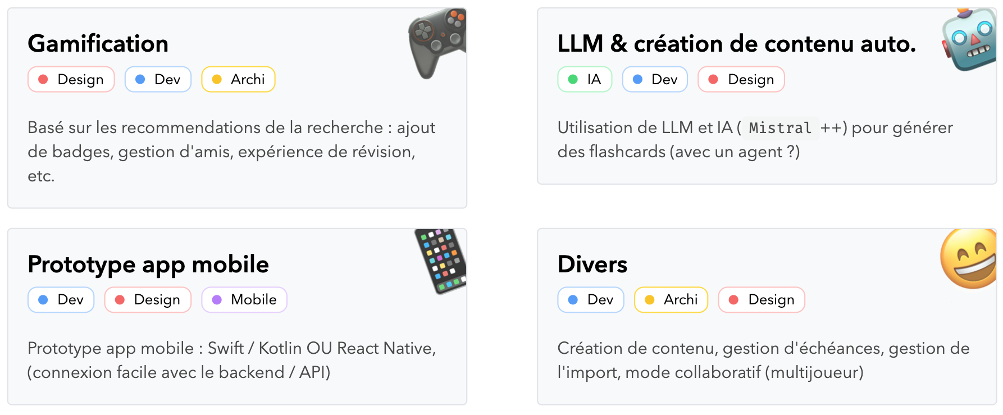Image resolution: width=1003 pixels, height=415 pixels.
Task: Click the Design tag under Divers
Action: coord(762,300)
